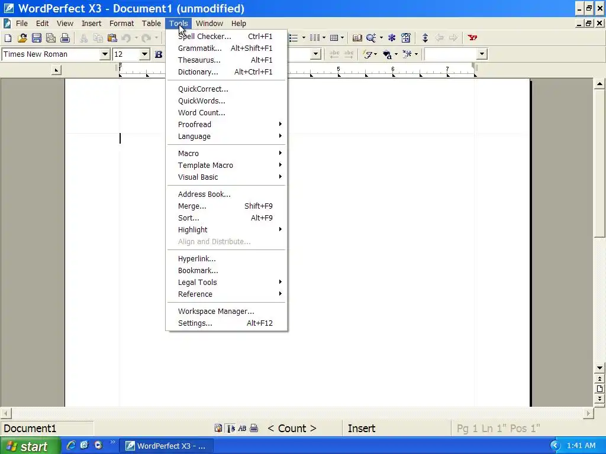
Task: Toggle the Bold B button
Action: [x=159, y=54]
